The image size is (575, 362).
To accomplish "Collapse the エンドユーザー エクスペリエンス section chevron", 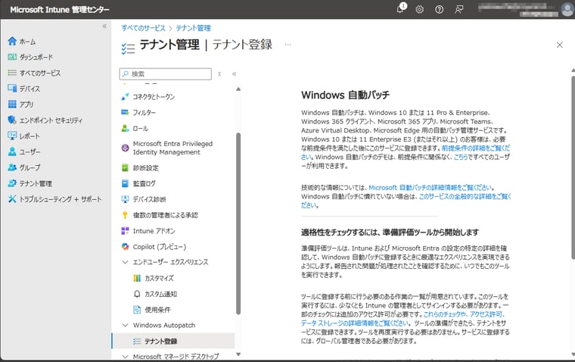I will point(125,262).
